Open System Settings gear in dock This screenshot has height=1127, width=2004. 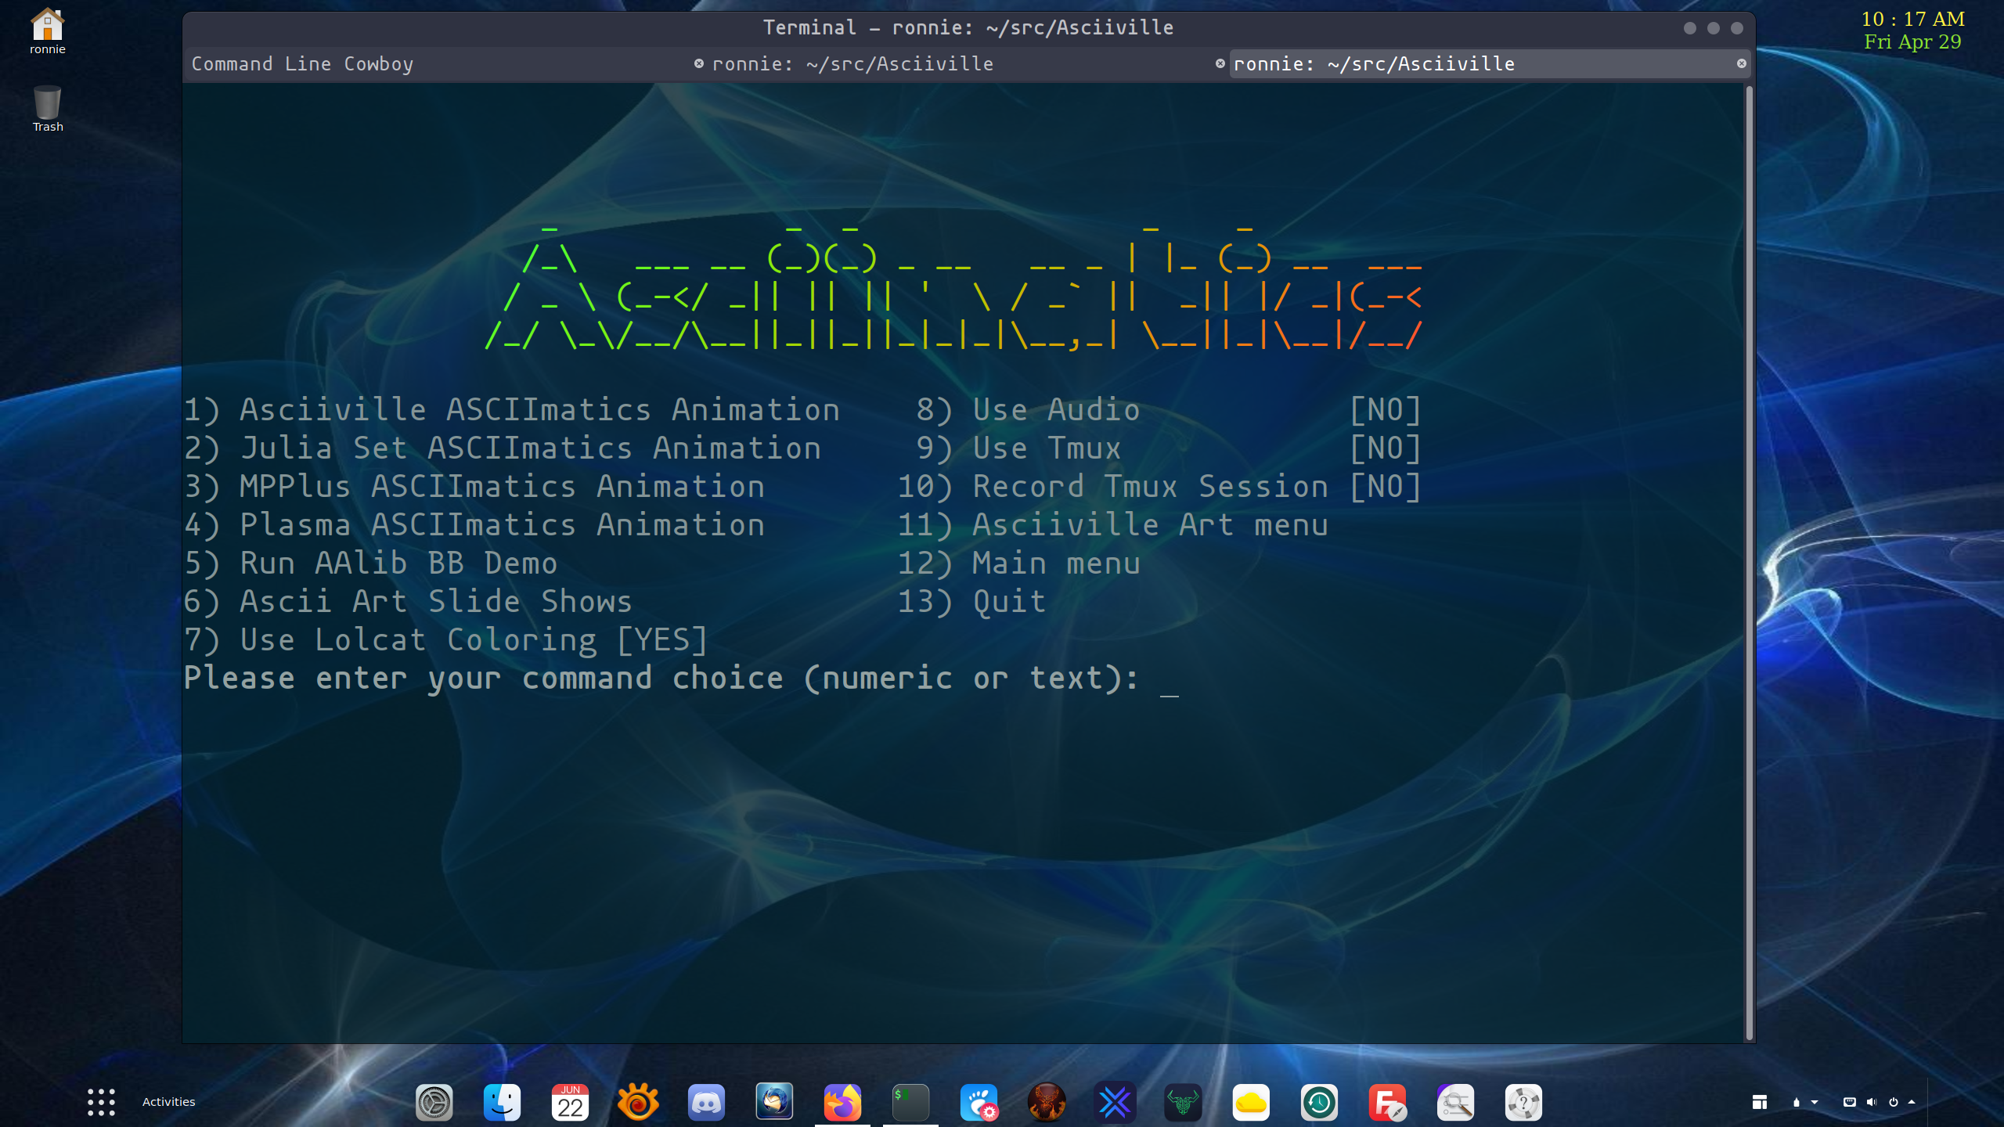coord(434,1103)
